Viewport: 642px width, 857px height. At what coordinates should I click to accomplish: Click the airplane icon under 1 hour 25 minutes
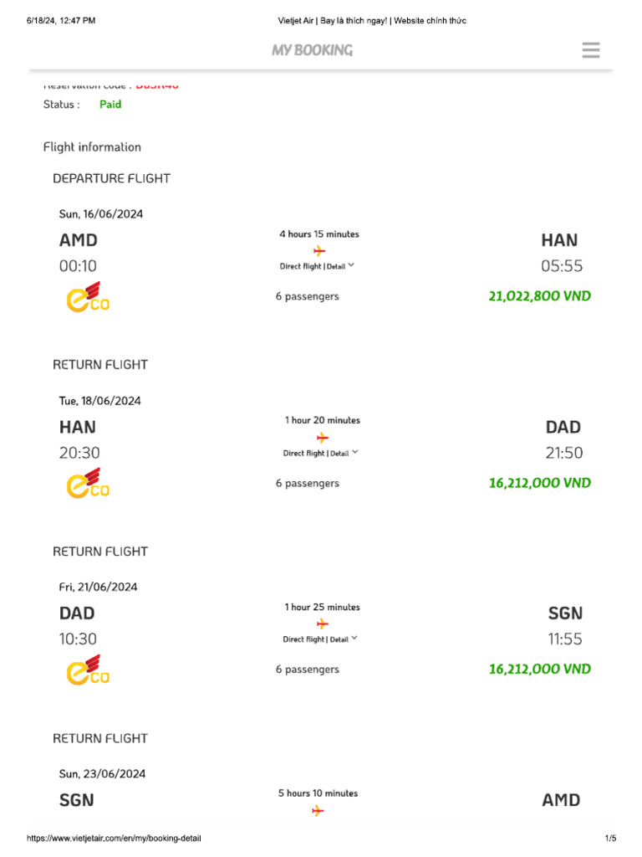322,624
